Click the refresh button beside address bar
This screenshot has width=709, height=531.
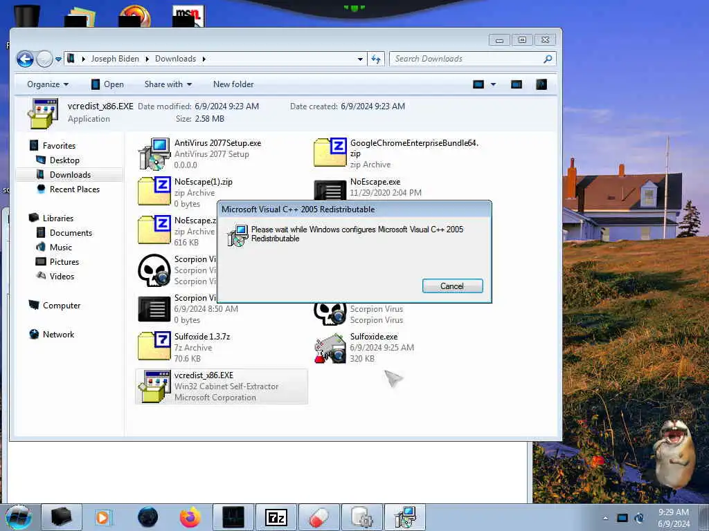point(376,59)
